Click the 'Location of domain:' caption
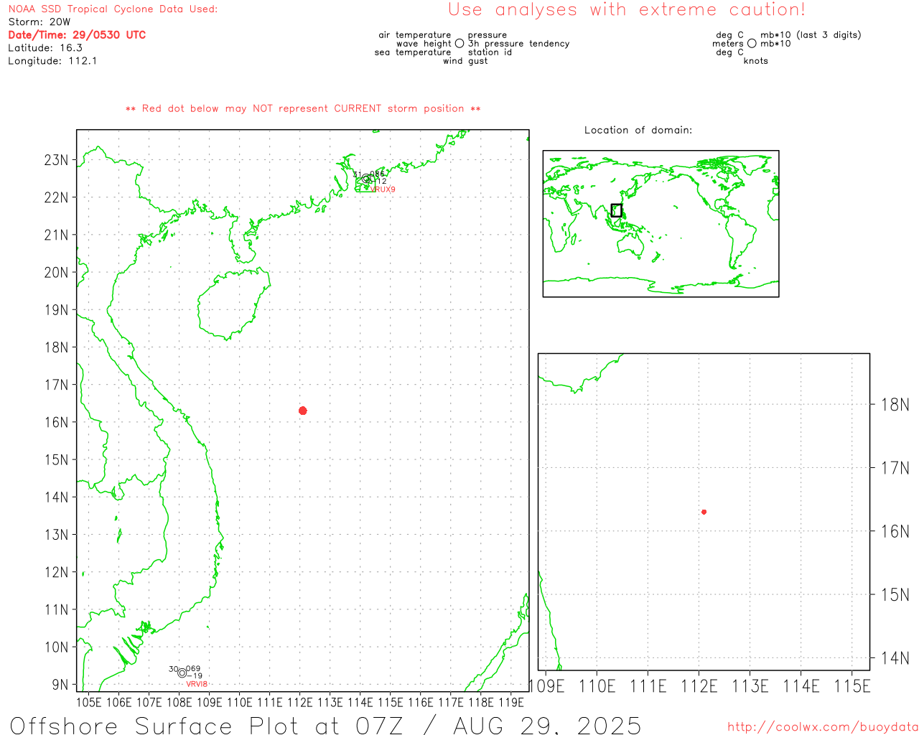The image size is (919, 735). click(638, 130)
